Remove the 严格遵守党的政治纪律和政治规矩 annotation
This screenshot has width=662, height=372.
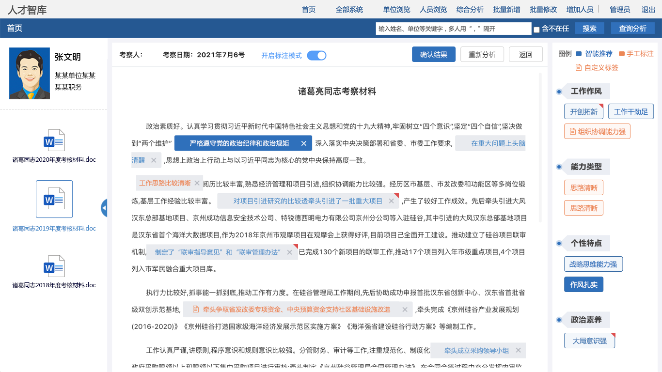pyautogui.click(x=304, y=143)
